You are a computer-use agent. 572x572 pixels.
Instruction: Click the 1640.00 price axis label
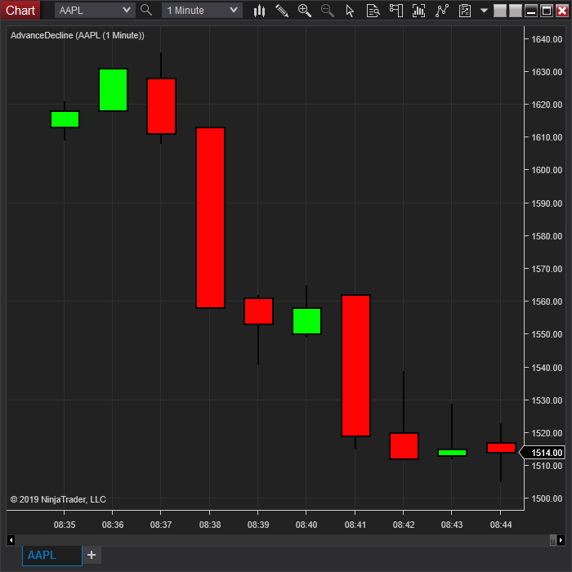point(547,39)
